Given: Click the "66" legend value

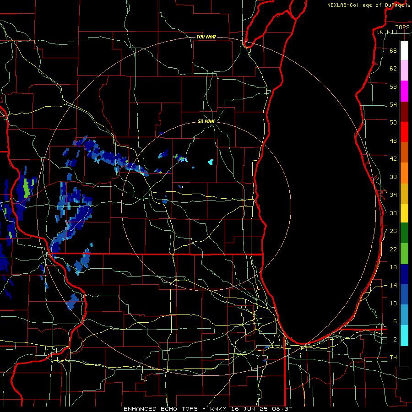Looking at the screenshot, I should 393,50.
